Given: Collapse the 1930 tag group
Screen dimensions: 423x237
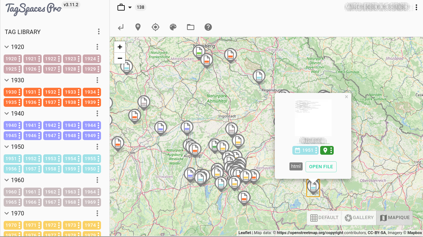Looking at the screenshot, I should click(6, 80).
